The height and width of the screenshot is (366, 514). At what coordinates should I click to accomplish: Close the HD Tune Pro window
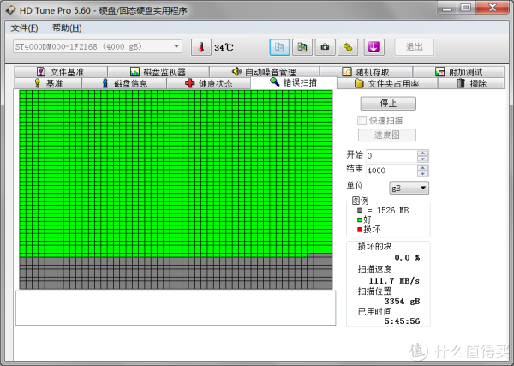point(492,9)
